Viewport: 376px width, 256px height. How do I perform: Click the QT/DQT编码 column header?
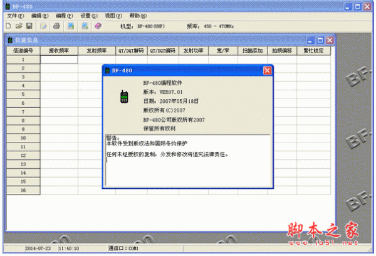click(163, 51)
